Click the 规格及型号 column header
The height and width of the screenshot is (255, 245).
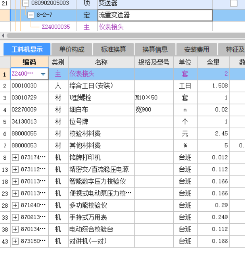pos(154,62)
